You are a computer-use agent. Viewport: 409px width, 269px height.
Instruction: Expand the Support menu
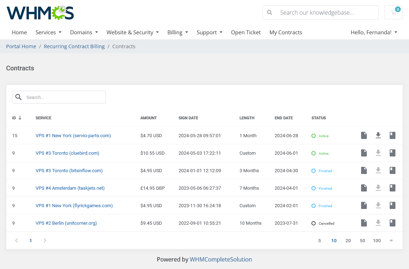click(210, 32)
